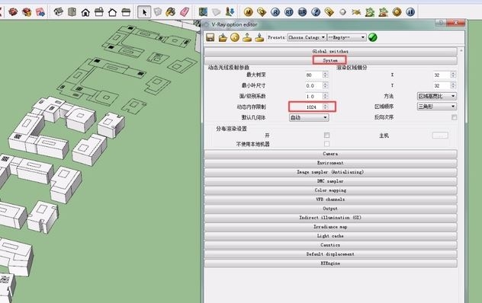
Task: Expand the Irradiance map rollout
Action: pos(330,227)
